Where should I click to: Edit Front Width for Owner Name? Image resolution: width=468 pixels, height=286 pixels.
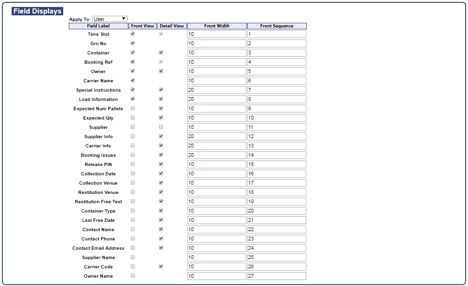[217, 276]
